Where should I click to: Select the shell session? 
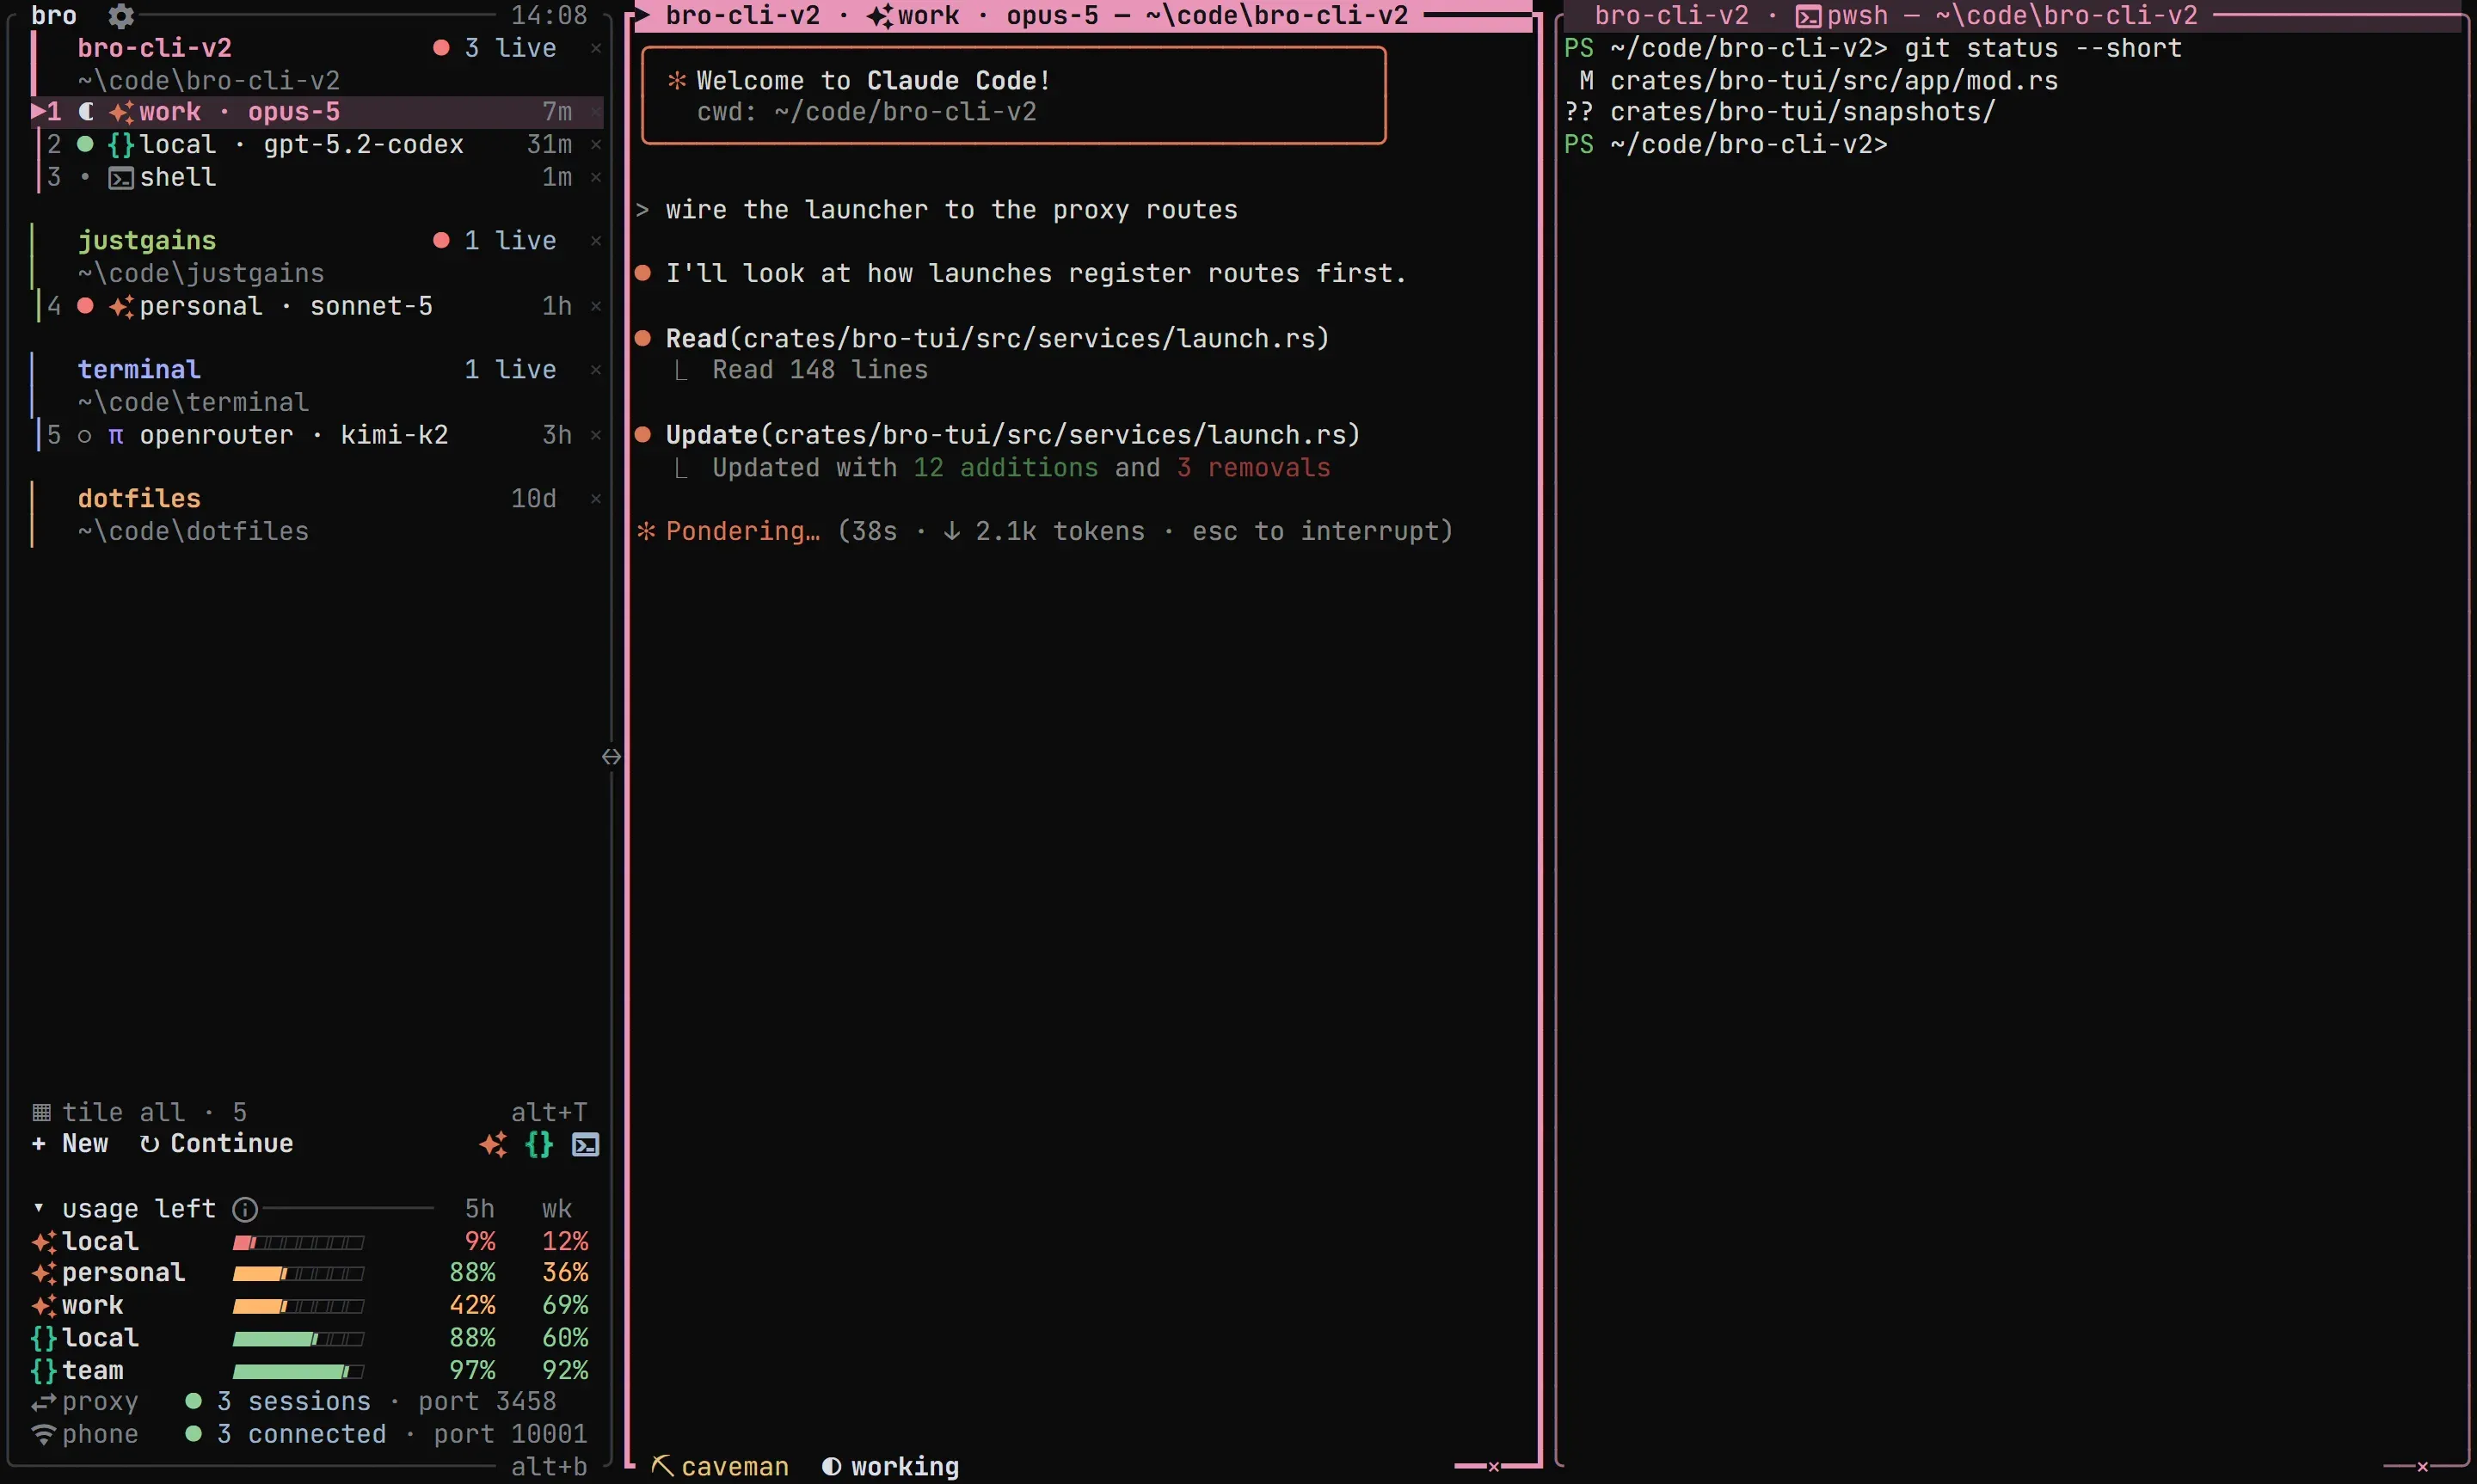pyautogui.click(x=317, y=177)
